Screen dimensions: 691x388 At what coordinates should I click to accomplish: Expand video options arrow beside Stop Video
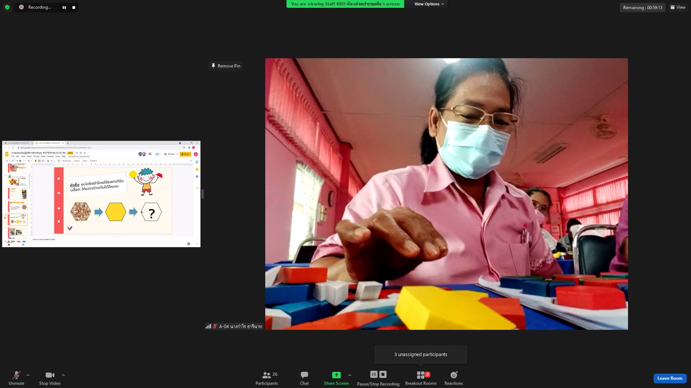coord(63,375)
